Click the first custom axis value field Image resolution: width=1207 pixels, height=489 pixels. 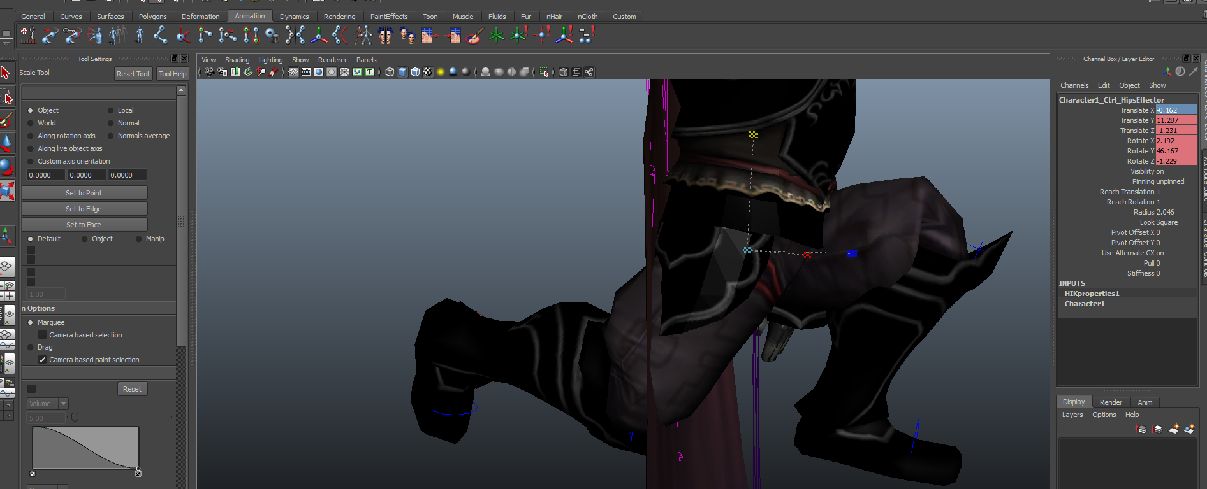pos(46,175)
